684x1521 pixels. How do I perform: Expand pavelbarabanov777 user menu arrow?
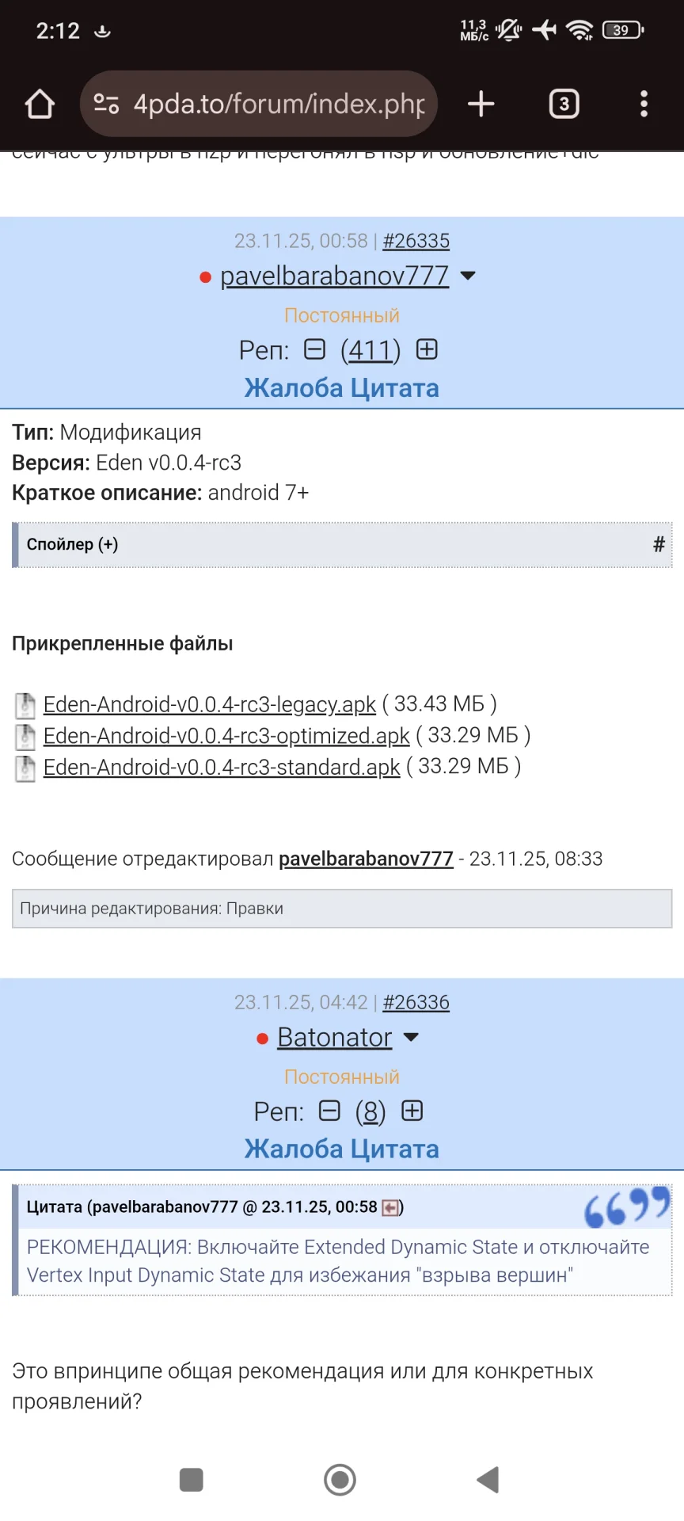pos(468,276)
